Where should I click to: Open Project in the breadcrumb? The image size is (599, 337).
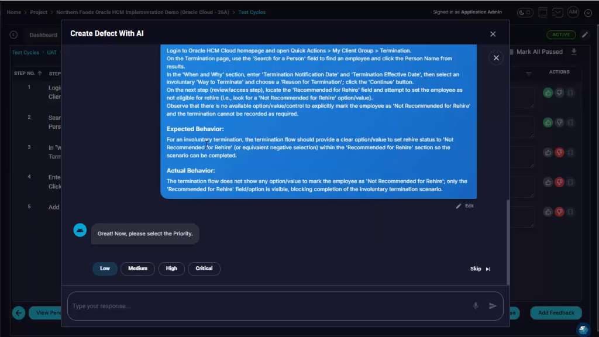(x=39, y=12)
